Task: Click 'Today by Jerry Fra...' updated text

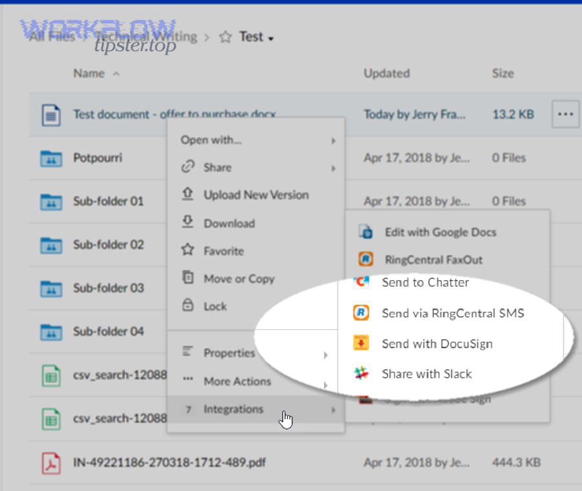Action: coord(415,114)
